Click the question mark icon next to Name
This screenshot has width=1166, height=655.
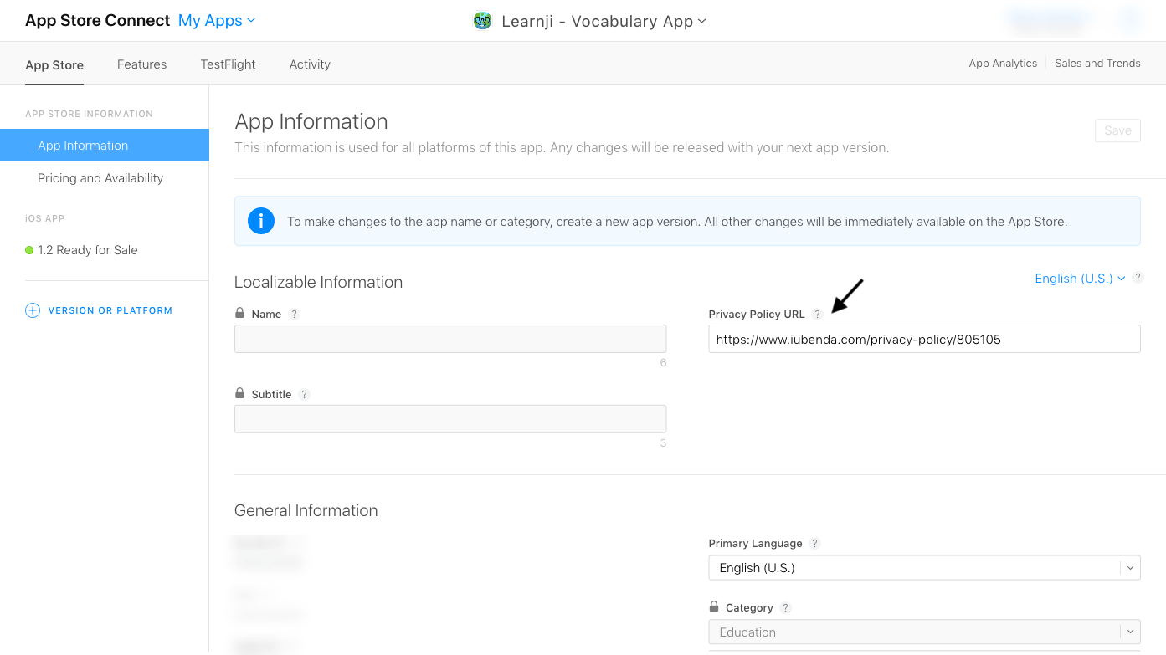click(x=294, y=314)
